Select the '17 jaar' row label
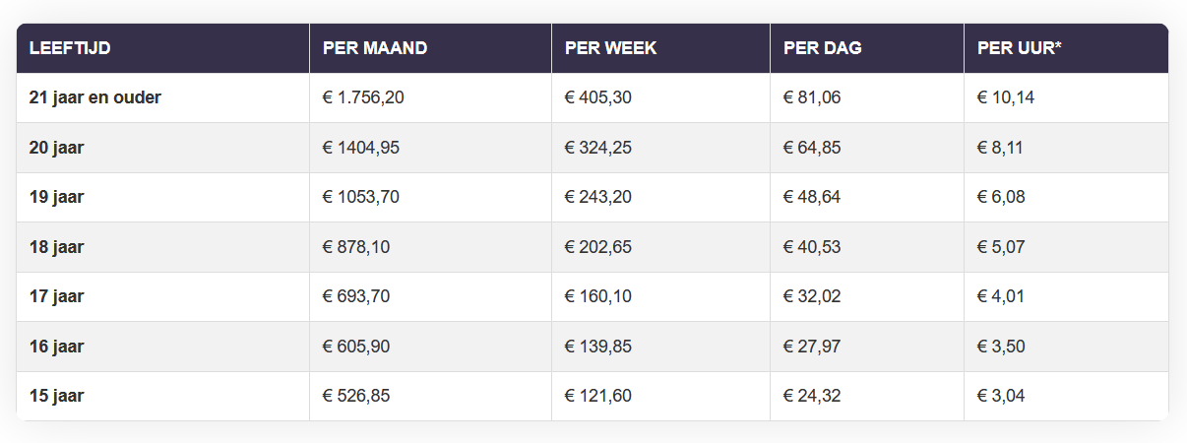 [57, 296]
